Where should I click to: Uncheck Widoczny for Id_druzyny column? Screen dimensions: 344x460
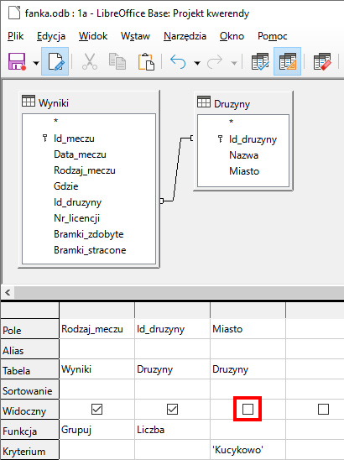pyautogui.click(x=172, y=409)
